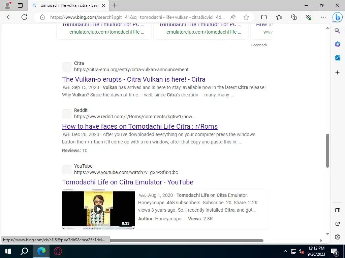Select Microsoft Edge on the taskbar

41,251
